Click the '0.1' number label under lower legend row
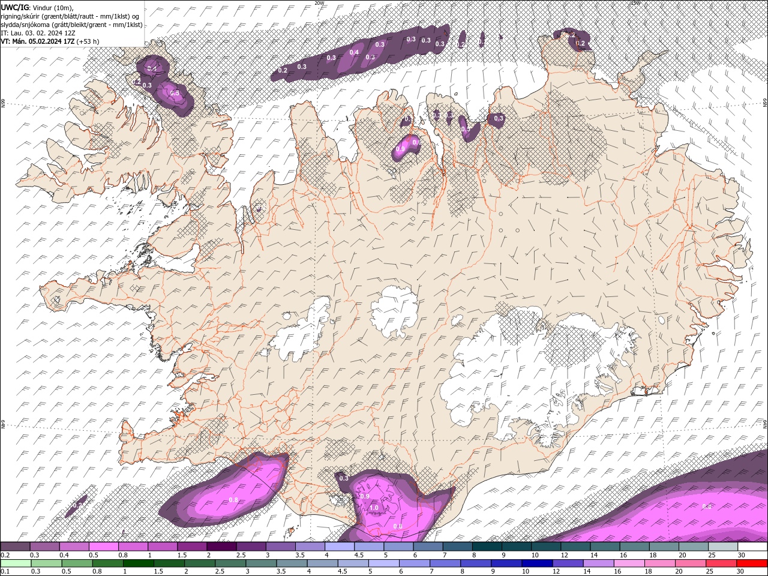The image size is (768, 576). coord(5,572)
